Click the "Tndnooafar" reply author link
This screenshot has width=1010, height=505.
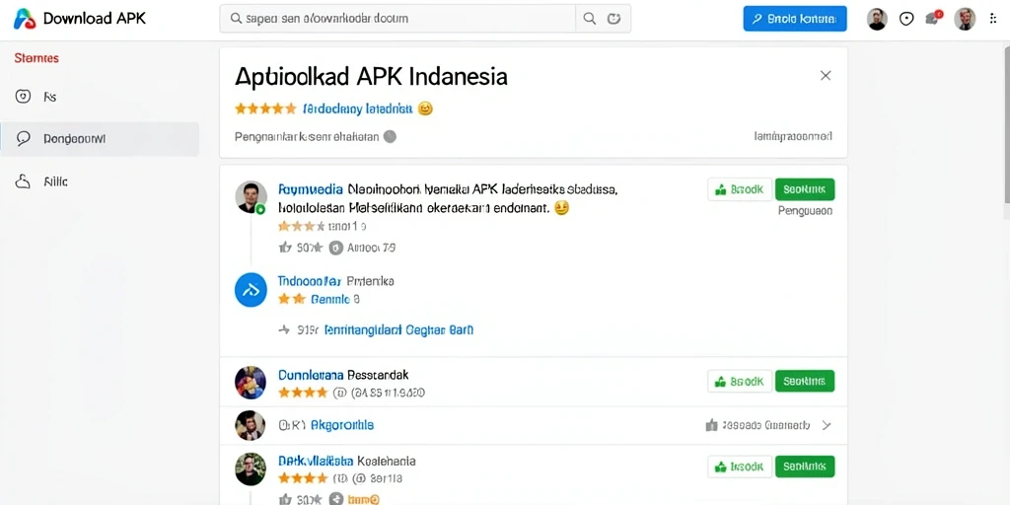pyautogui.click(x=309, y=281)
